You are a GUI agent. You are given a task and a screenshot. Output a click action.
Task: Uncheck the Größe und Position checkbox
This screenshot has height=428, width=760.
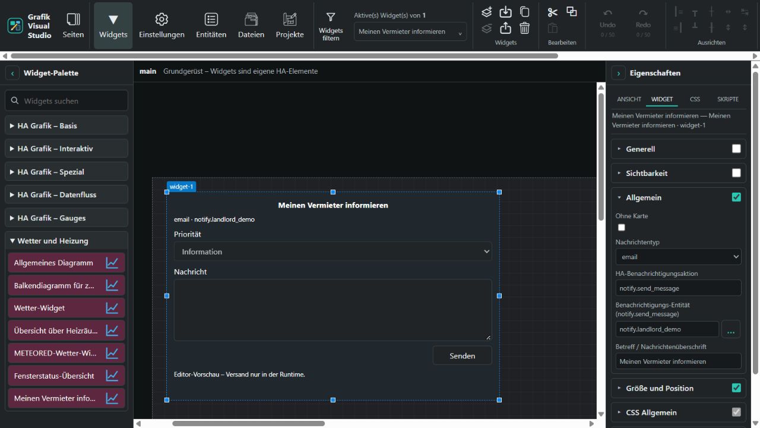tap(736, 388)
